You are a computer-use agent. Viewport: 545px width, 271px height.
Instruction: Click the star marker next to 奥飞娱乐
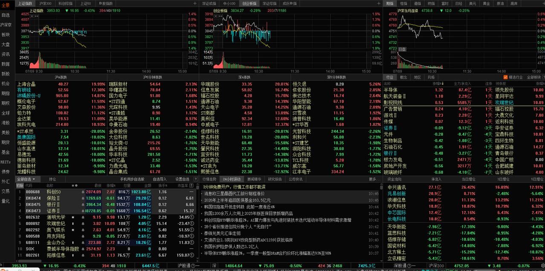(73, 230)
